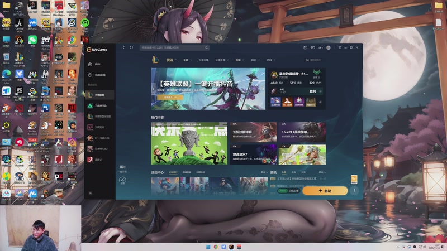Open the message icon in WeGame's title bar
This screenshot has width=447, height=251.
(x=313, y=47)
